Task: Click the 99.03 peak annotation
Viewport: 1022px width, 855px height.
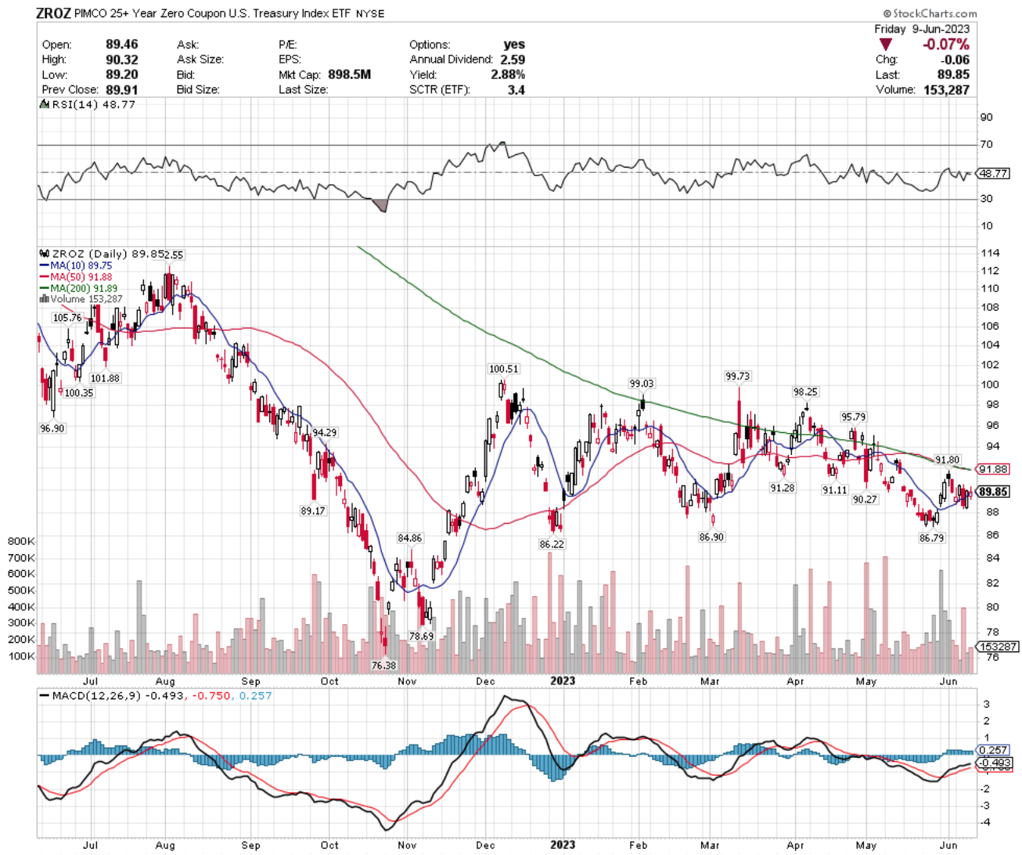Action: [642, 384]
